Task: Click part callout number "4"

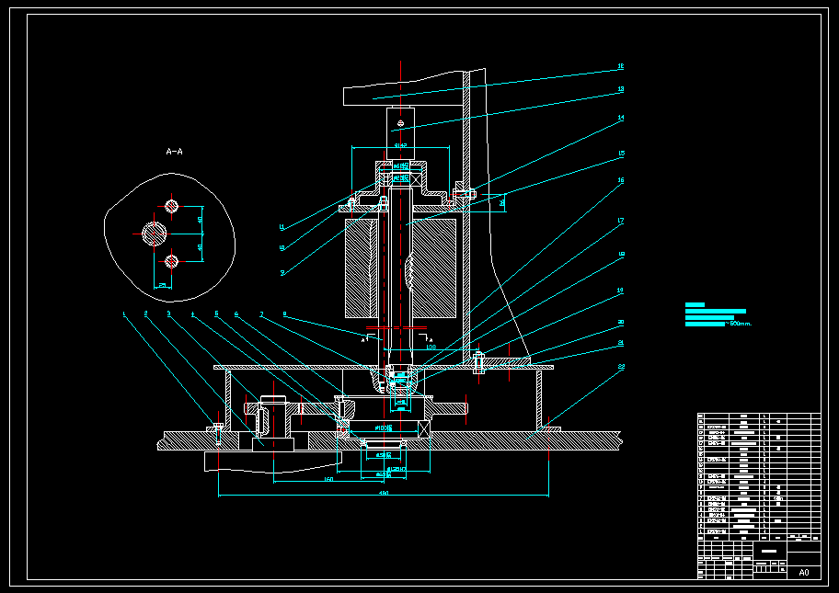Action: tap(192, 314)
